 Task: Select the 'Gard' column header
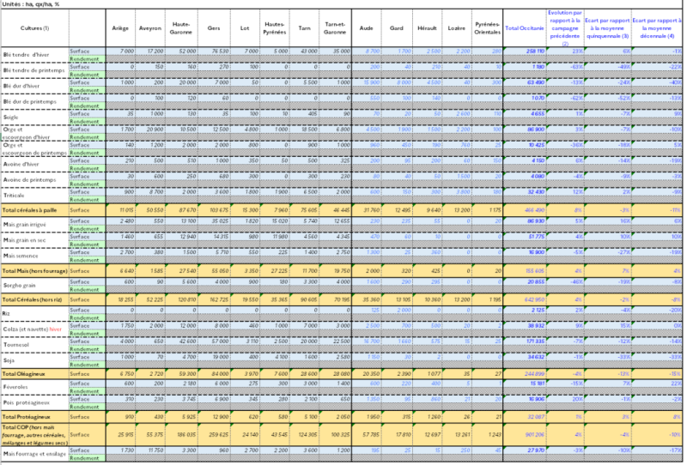(x=396, y=28)
